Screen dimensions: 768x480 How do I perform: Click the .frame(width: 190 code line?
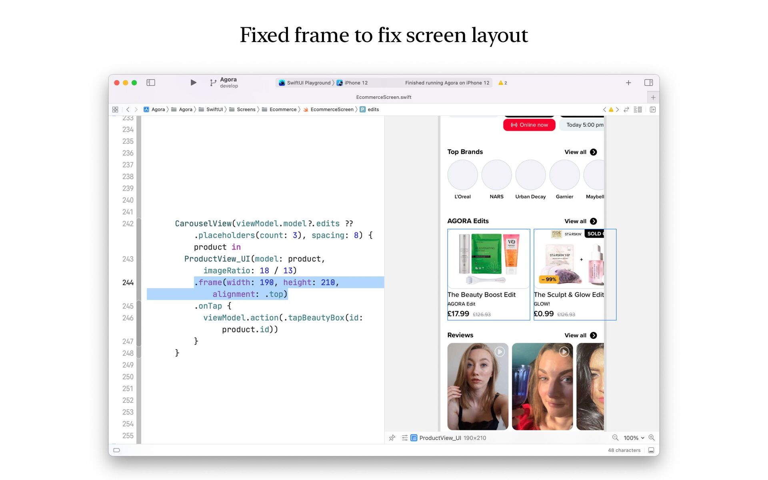point(266,282)
